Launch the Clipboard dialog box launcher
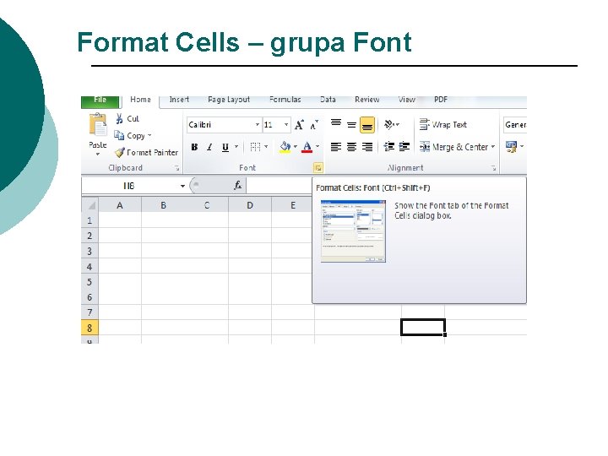This screenshot has height=456, width=608. click(176, 168)
